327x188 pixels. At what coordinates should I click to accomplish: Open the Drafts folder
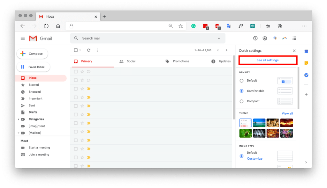pyautogui.click(x=33, y=112)
